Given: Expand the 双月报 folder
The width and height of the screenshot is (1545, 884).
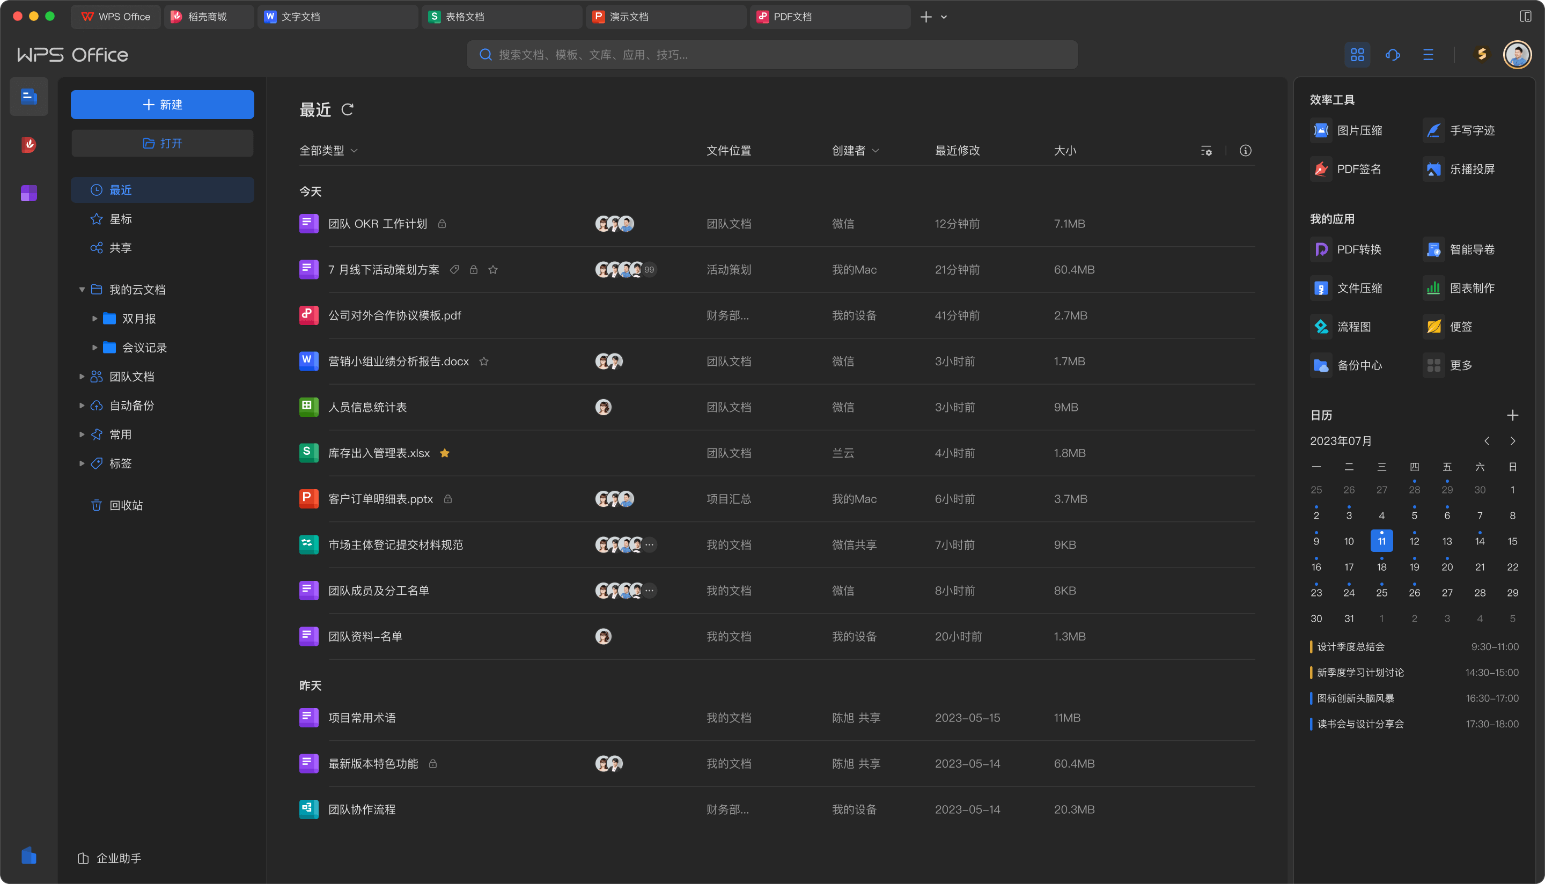Looking at the screenshot, I should tap(95, 318).
